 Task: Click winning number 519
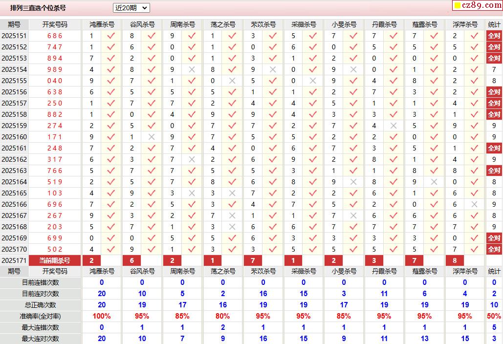click(x=55, y=182)
